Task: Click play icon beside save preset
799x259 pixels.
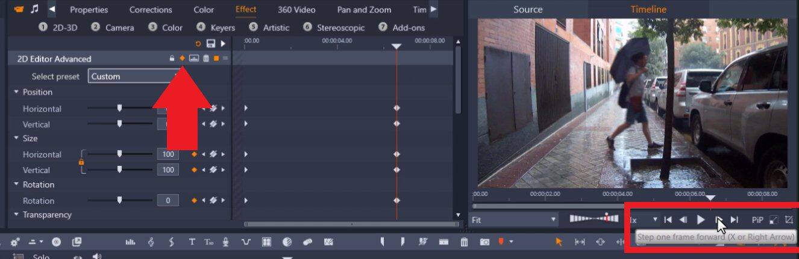Action: pos(223,43)
